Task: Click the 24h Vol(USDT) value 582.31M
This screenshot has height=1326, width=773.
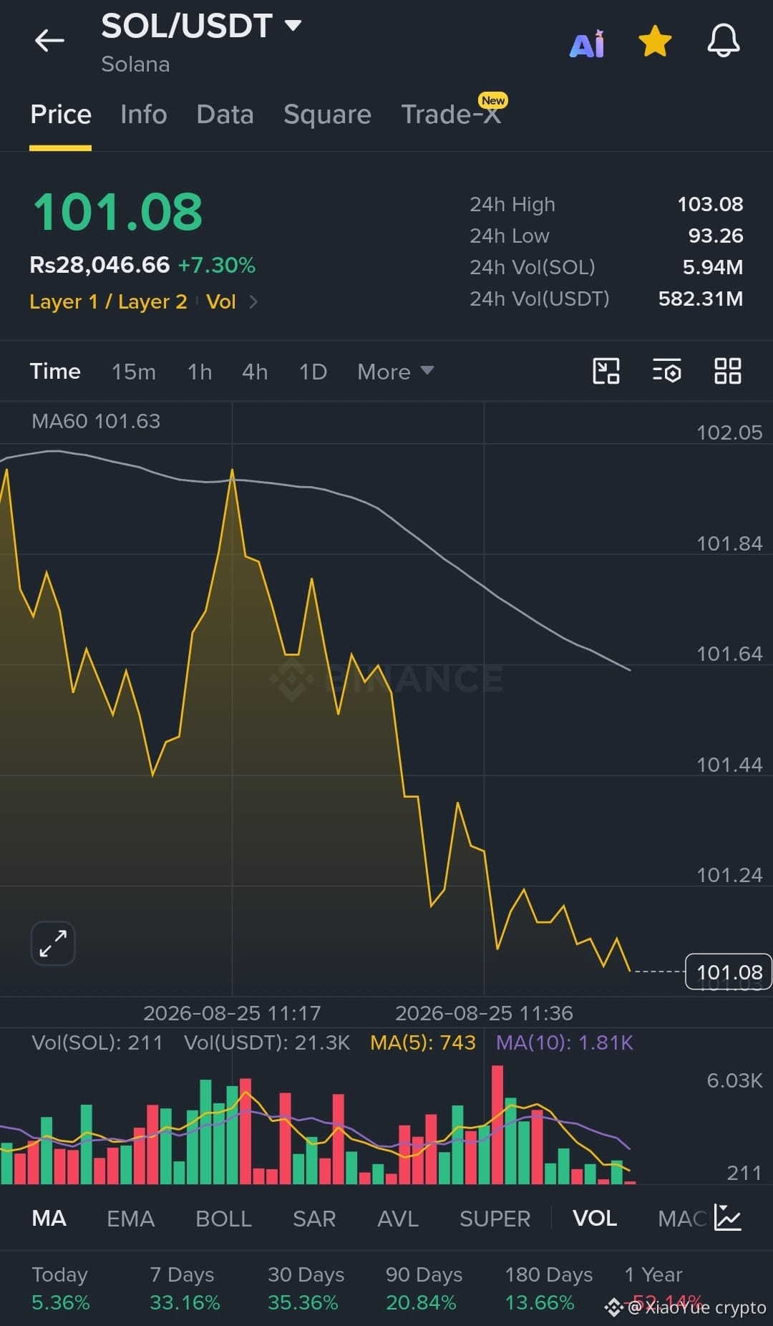Action: point(701,299)
